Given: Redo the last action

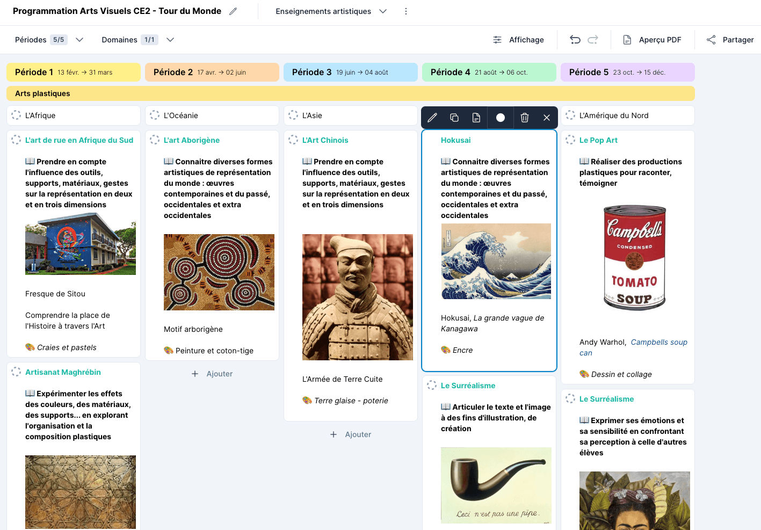Looking at the screenshot, I should coord(593,40).
